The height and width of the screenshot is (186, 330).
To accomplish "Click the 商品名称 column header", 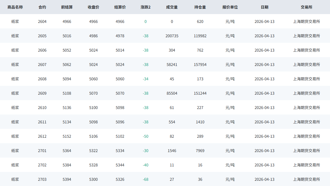I will click(x=15, y=7).
